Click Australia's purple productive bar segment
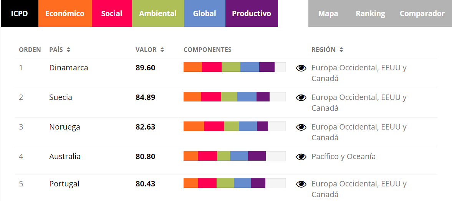Viewport: 452px width, 201px height. (x=257, y=156)
